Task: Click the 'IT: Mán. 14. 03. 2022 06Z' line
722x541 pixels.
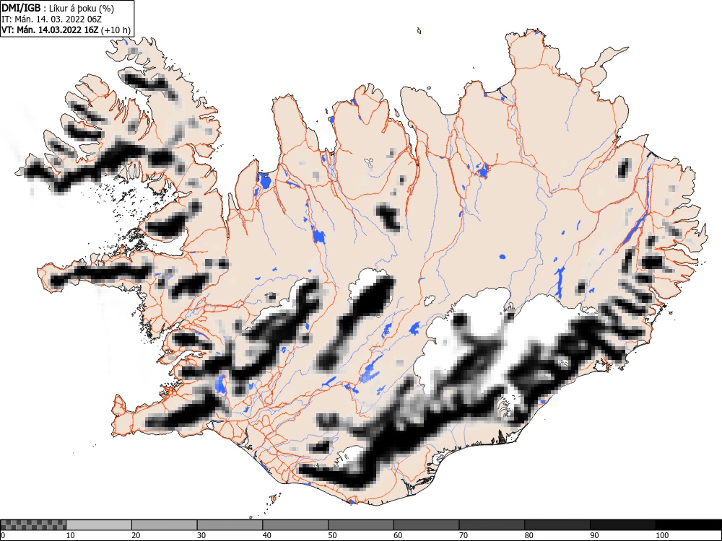Action: pos(51,19)
